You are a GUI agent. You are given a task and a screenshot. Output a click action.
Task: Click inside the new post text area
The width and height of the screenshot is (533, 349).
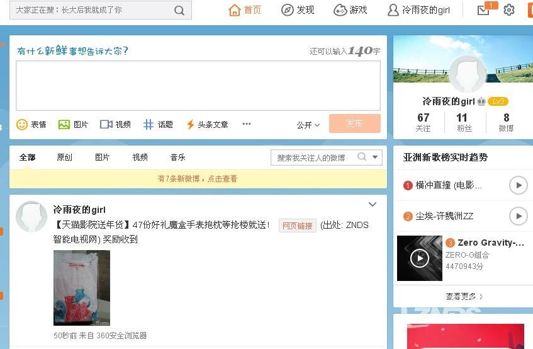198,86
